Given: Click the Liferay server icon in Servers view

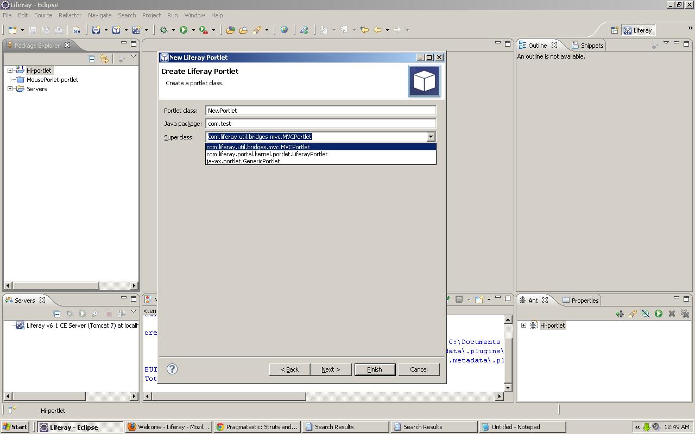Looking at the screenshot, I should [x=20, y=325].
